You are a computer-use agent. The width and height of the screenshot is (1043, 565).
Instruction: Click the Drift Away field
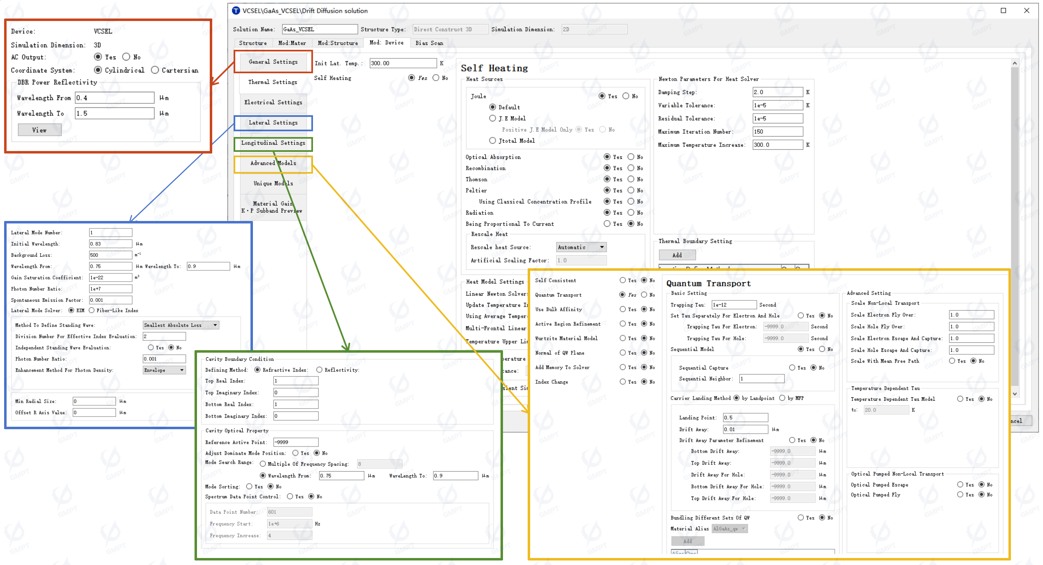tap(745, 429)
